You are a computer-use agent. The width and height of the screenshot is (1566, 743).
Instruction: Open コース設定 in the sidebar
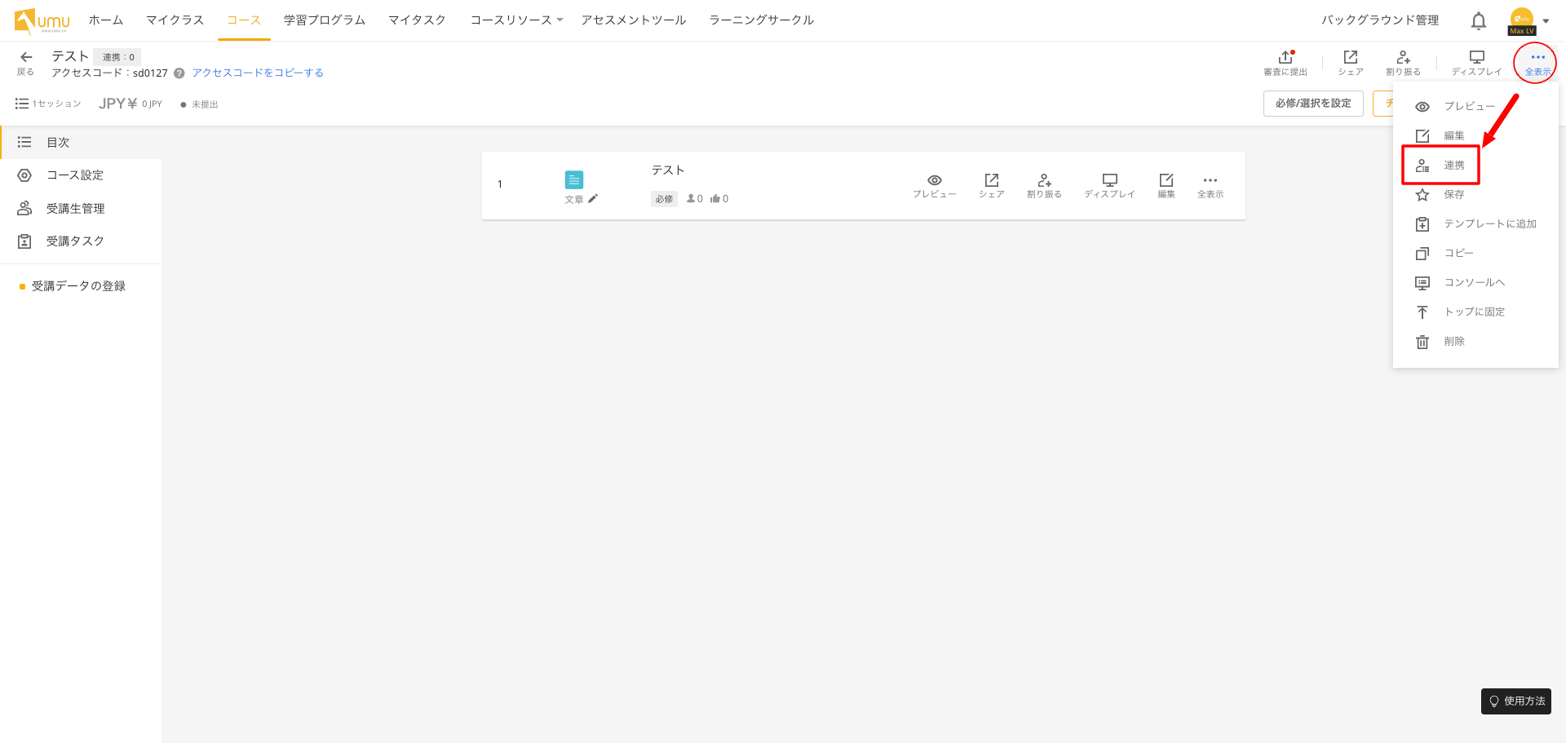point(81,175)
